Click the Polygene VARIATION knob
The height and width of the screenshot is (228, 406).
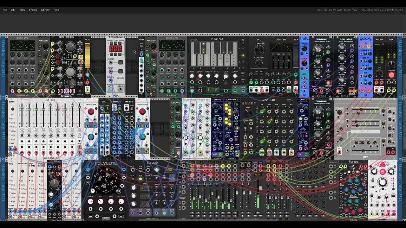coord(121,201)
